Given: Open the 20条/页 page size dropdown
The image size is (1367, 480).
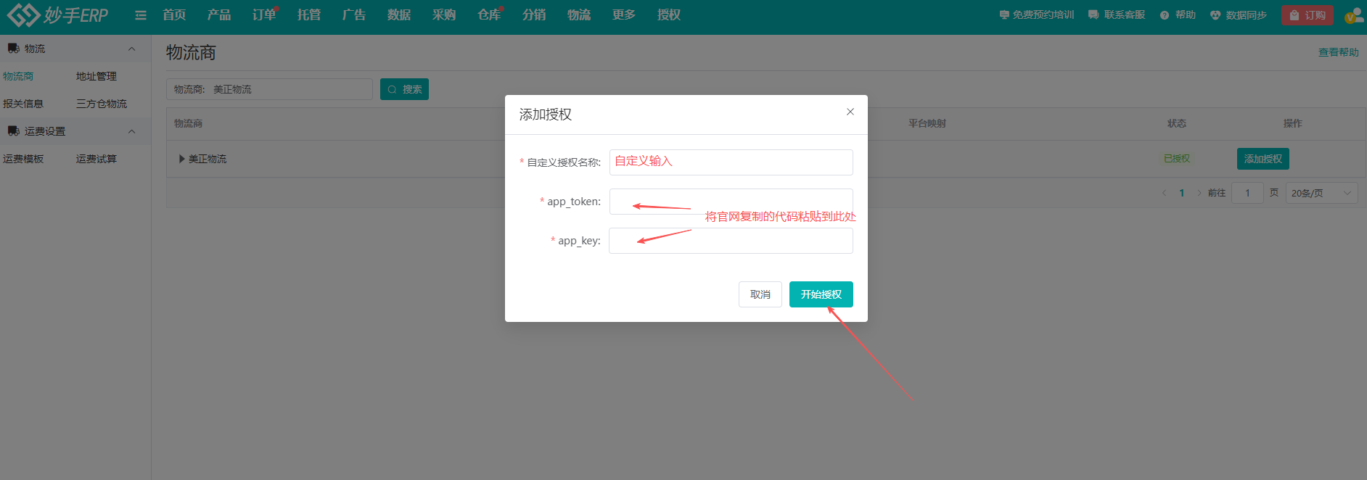Looking at the screenshot, I should [1322, 193].
